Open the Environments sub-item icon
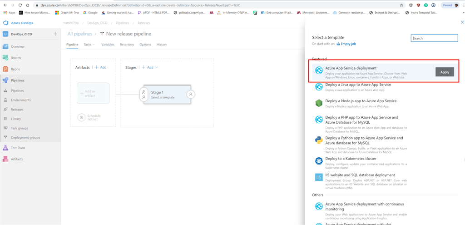Image resolution: width=465 pixels, height=225 pixels. (x=5, y=100)
